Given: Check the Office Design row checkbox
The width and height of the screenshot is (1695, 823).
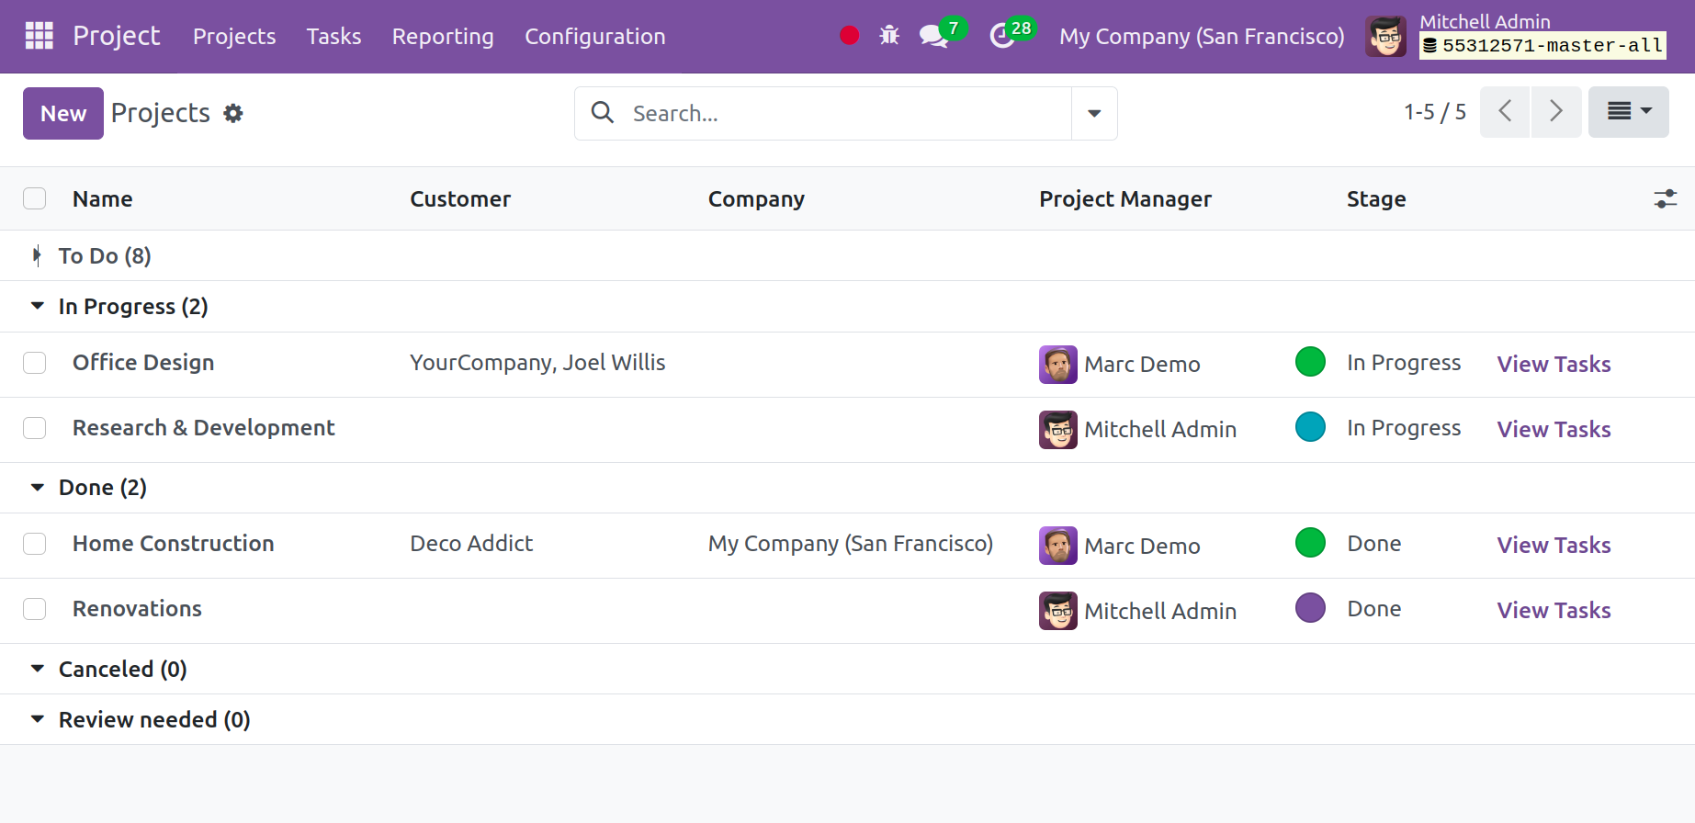Looking at the screenshot, I should point(35,363).
